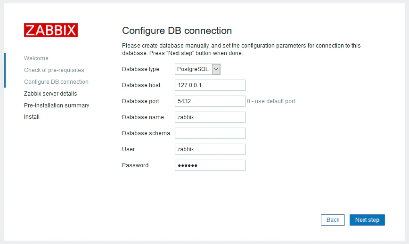Click the Database type label text
The width and height of the screenshot is (409, 244).
click(140, 69)
